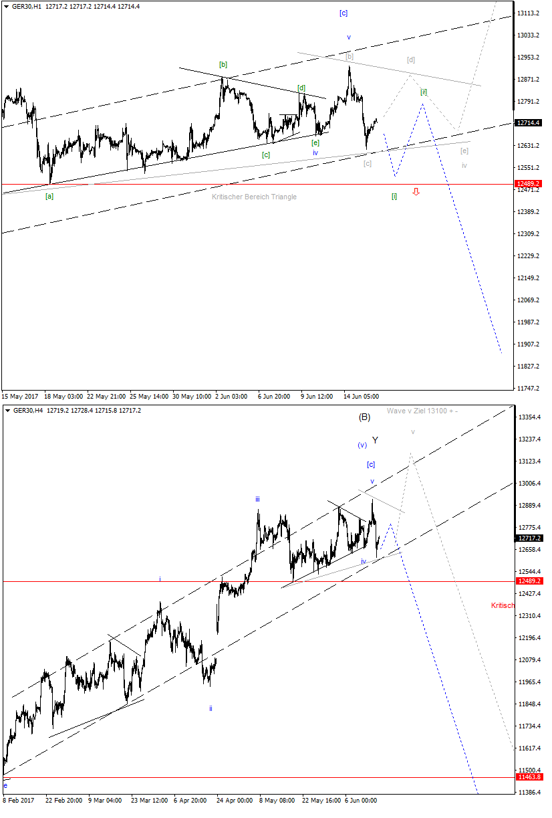Image resolution: width=552 pixels, height=818 pixels.
Task: Click the green [b] wave label
Action: click(x=224, y=65)
